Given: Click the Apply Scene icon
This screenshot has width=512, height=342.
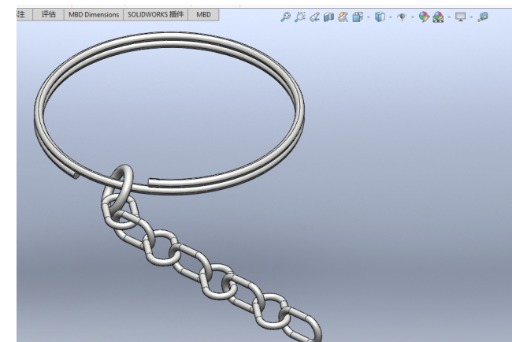Looking at the screenshot, I should [438, 17].
